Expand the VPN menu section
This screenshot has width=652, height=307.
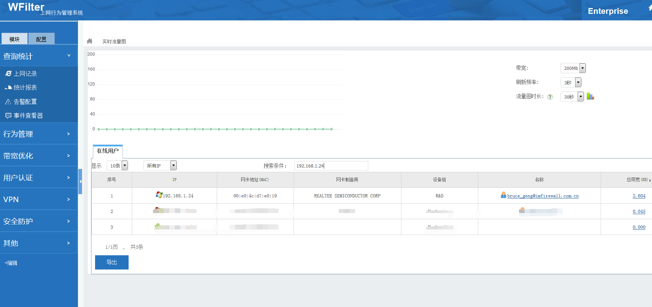click(x=38, y=199)
